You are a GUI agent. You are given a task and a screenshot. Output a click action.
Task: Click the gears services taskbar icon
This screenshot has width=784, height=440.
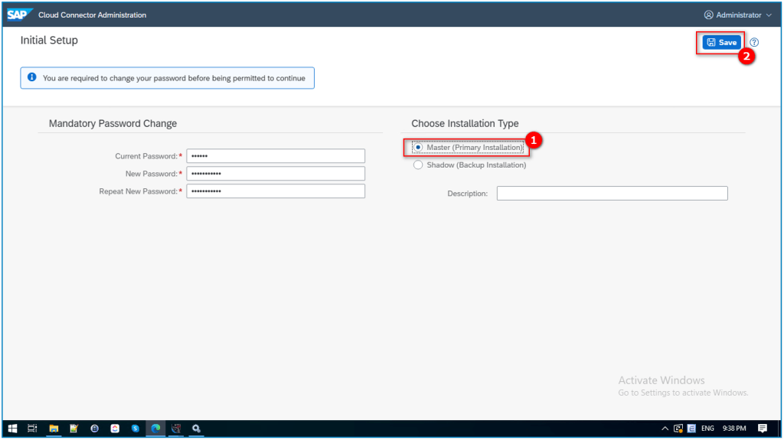pyautogui.click(x=196, y=429)
